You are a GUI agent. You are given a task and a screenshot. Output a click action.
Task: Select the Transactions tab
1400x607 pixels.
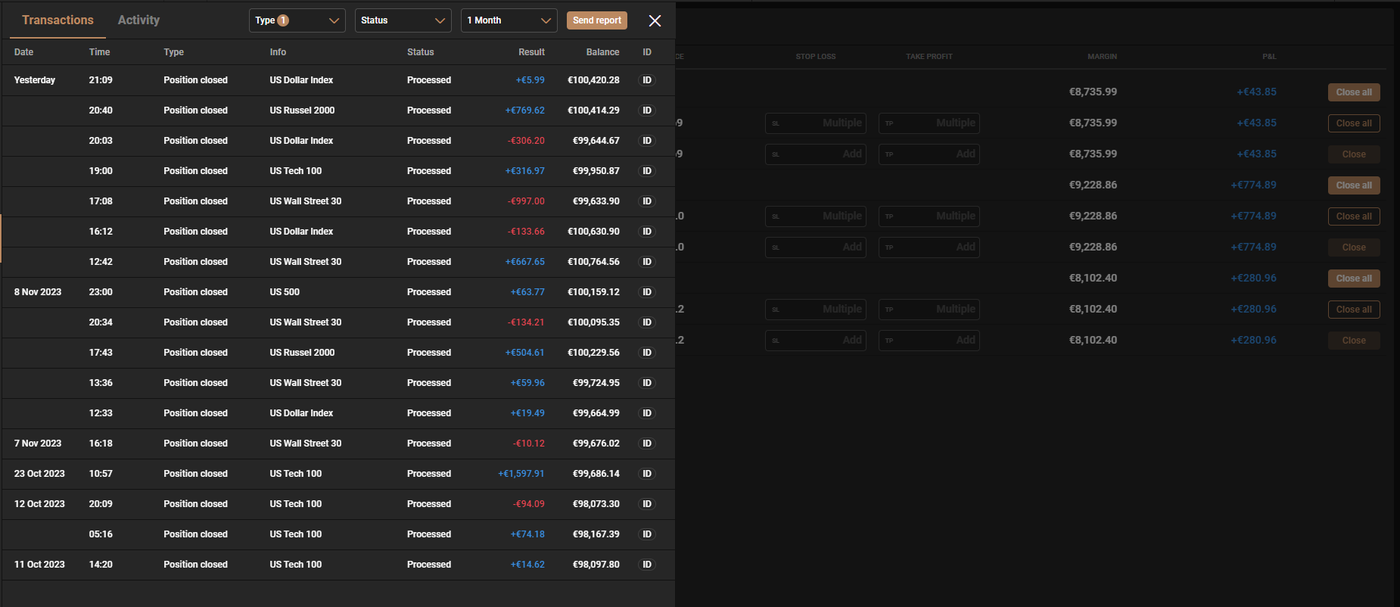58,20
